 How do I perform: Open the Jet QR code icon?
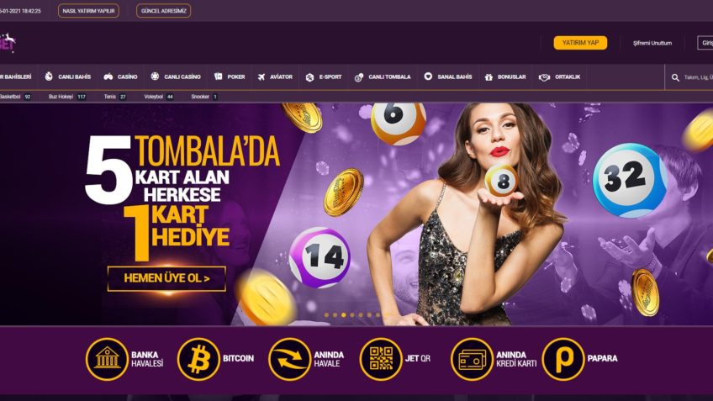click(x=381, y=359)
